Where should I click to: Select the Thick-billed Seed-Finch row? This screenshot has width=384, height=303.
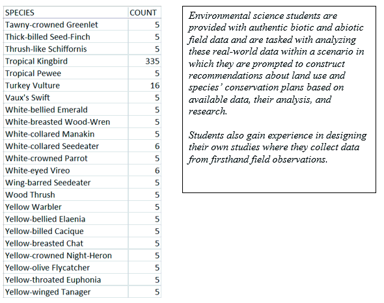click(82, 36)
